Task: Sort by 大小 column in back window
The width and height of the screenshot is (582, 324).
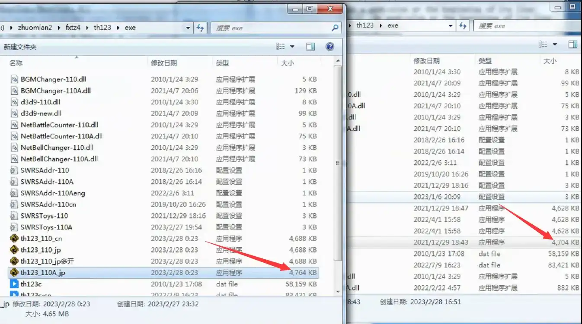Action: [550, 61]
